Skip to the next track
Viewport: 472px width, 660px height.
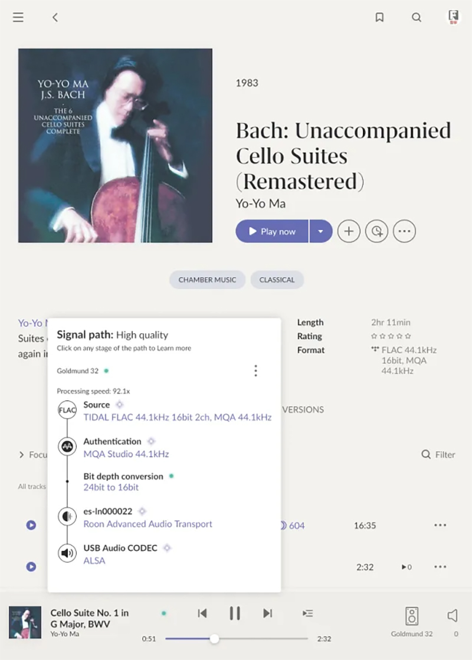[267, 613]
